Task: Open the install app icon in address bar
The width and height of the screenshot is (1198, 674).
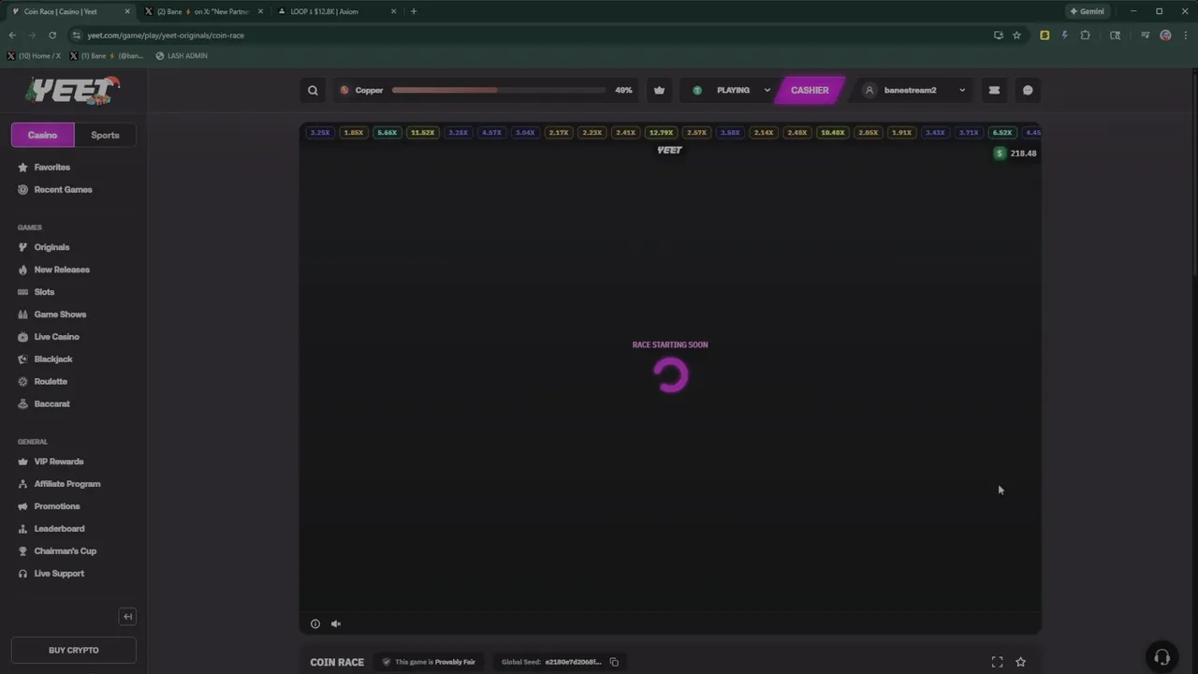Action: (x=998, y=36)
